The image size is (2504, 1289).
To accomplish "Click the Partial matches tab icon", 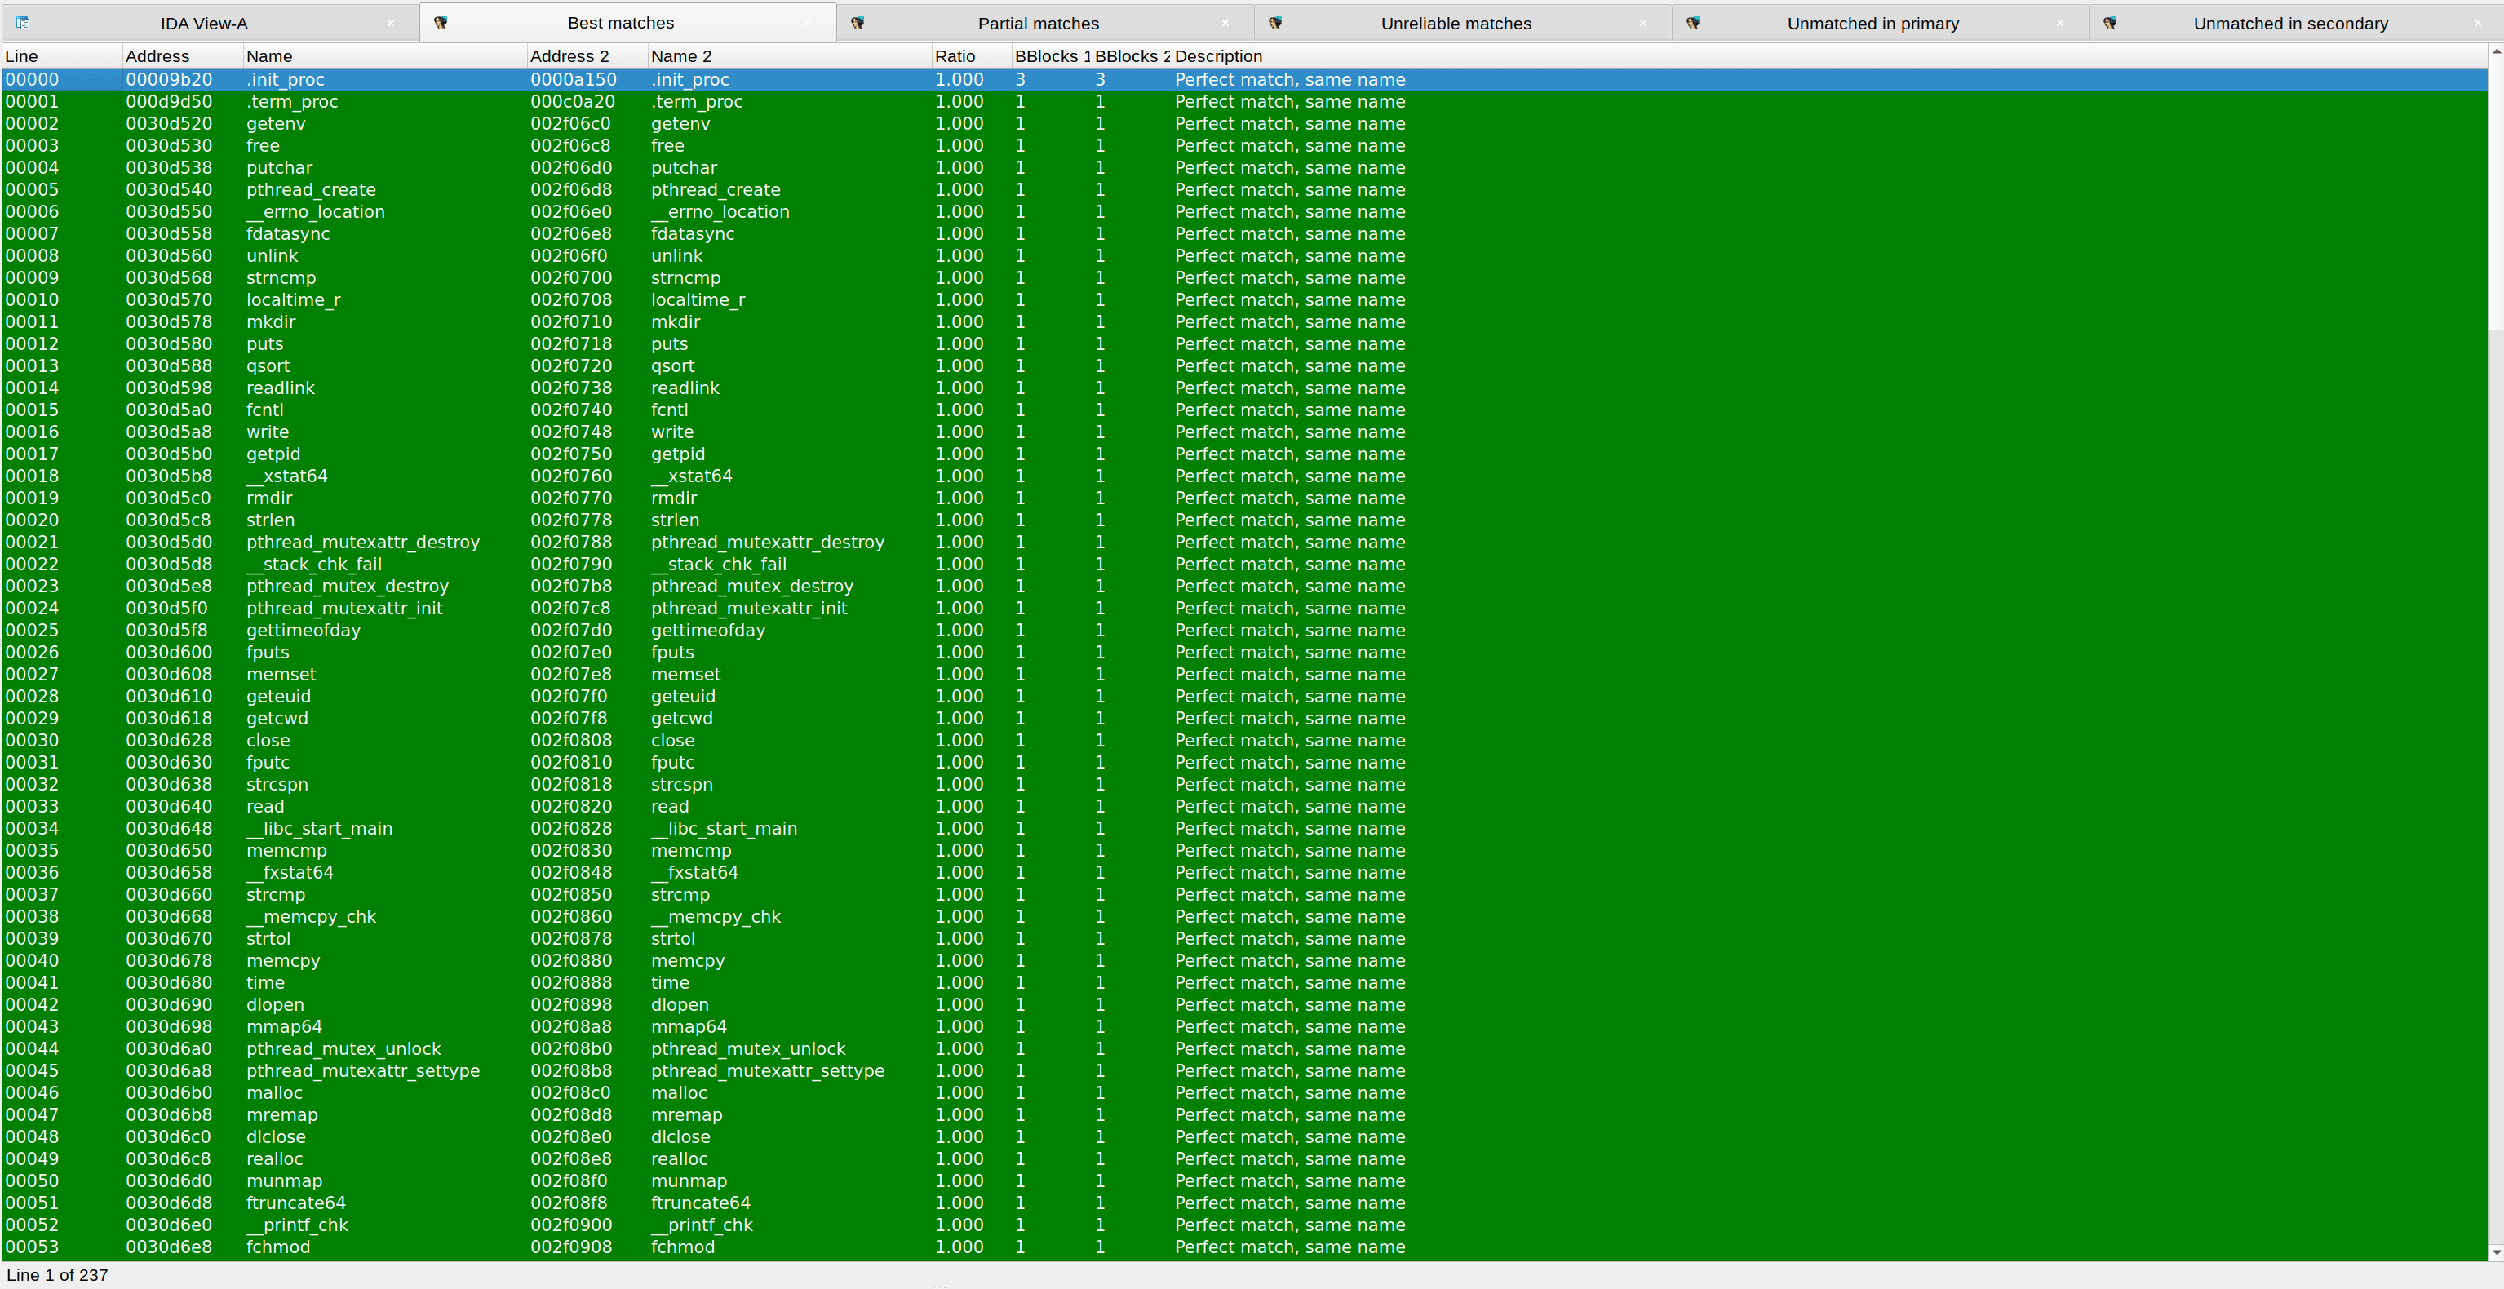I will (858, 22).
